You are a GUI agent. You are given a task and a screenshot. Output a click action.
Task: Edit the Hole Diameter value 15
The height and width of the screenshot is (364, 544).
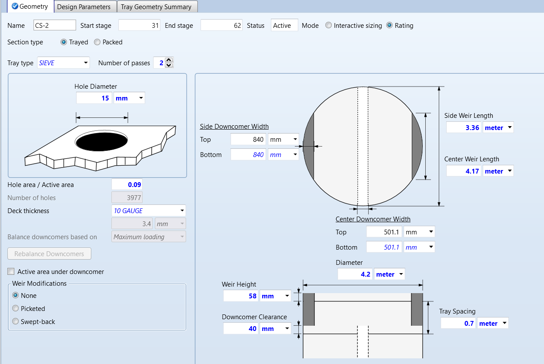click(94, 98)
